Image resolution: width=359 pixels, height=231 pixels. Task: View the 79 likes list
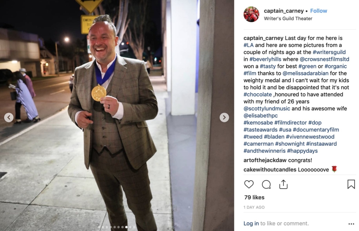[254, 197]
